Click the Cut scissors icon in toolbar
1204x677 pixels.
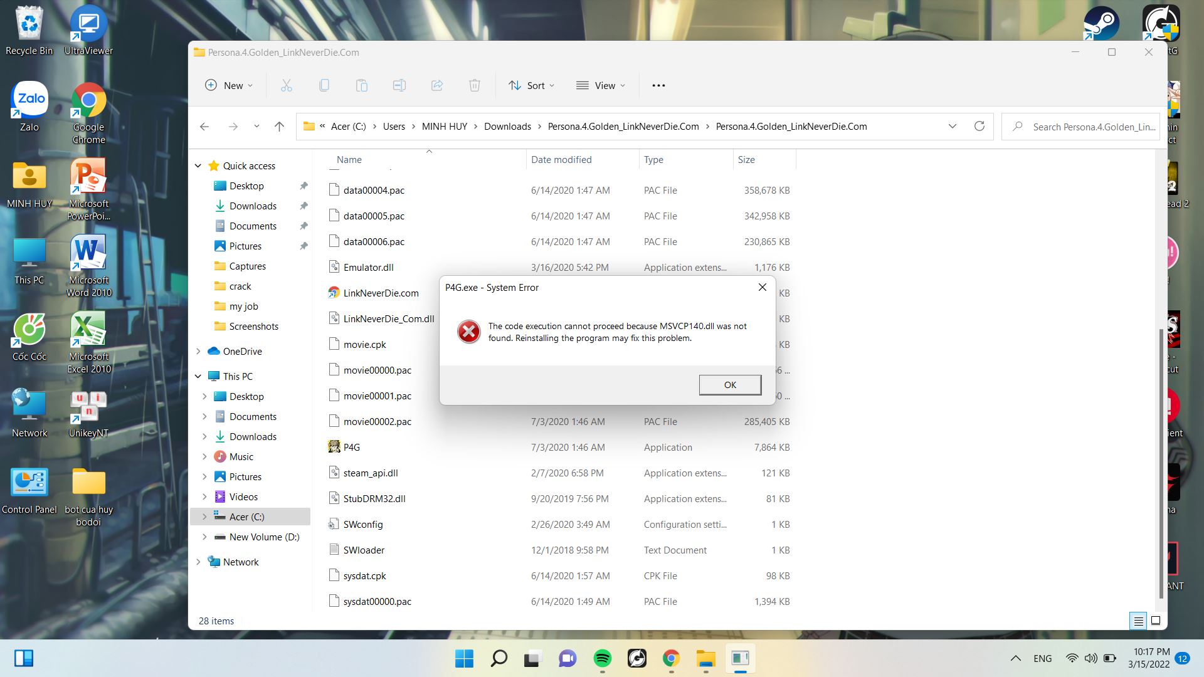point(287,85)
